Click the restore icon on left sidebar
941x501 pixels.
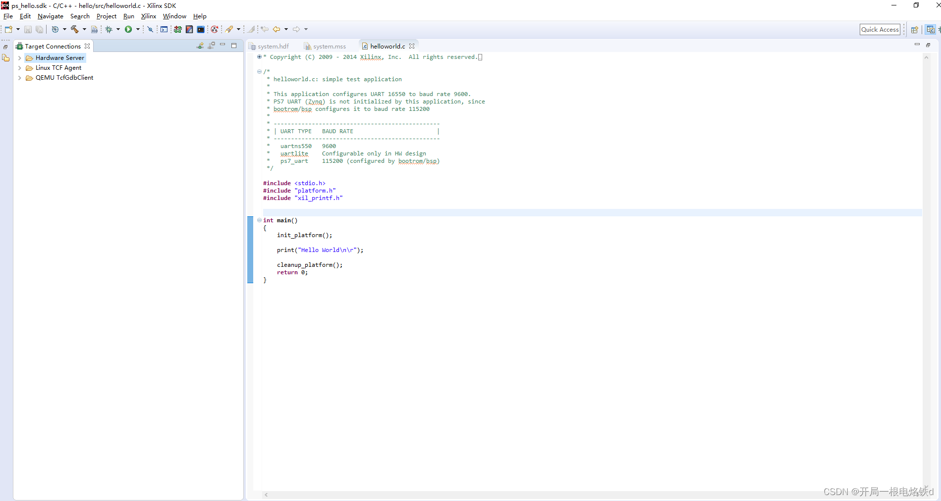[x=5, y=47]
